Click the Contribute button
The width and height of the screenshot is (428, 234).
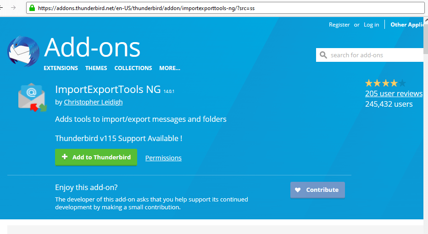click(x=317, y=190)
